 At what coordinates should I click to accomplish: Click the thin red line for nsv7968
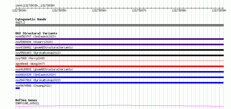[119, 61]
